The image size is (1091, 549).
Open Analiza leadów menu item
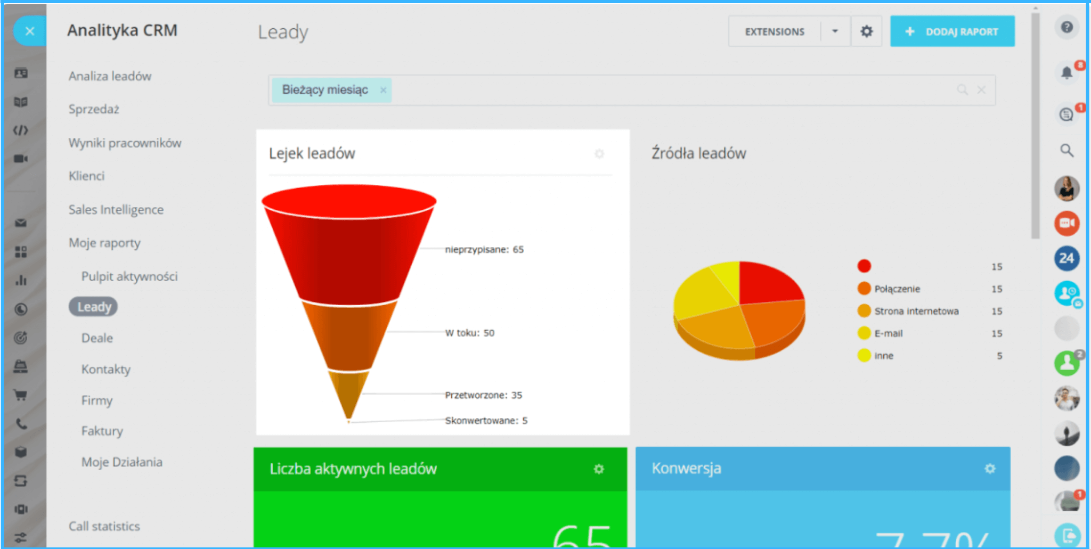click(110, 76)
